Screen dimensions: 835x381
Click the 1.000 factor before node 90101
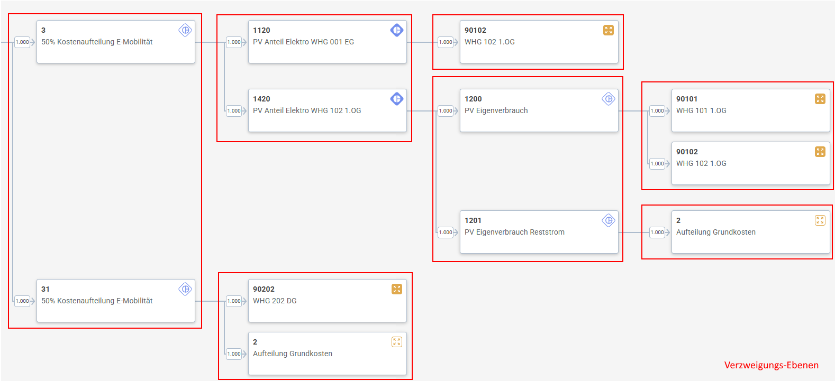coord(657,111)
